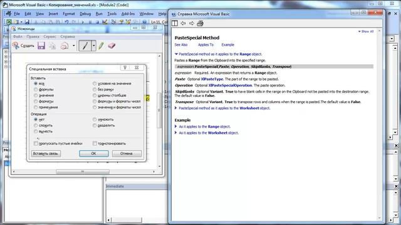401x225 pixels.
Task: Print the Help topic
Action: pos(200,23)
